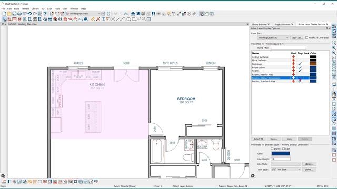Click the Floor Up arrow icon
This screenshot has height=189, width=337.
point(126,14)
